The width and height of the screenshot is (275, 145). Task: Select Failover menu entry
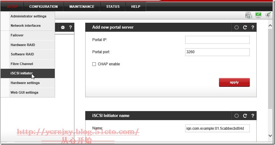[x=28, y=35]
